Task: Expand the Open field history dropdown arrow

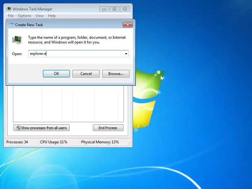Action: pos(126,54)
